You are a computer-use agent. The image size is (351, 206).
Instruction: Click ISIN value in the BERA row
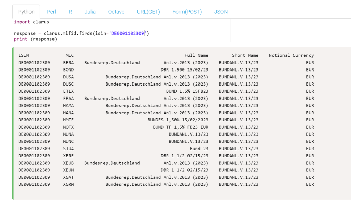coord(34,63)
